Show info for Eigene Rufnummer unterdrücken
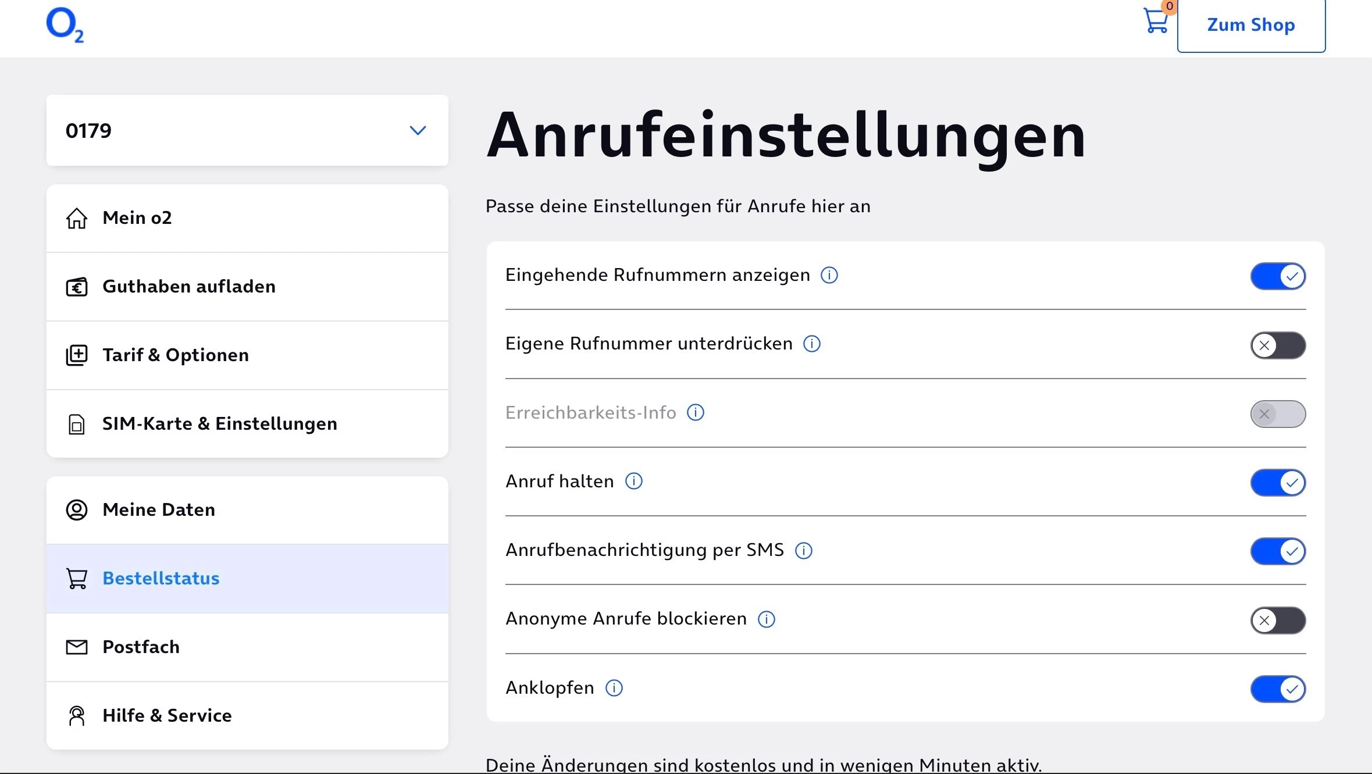Viewport: 1372px width, 774px height. pos(811,344)
